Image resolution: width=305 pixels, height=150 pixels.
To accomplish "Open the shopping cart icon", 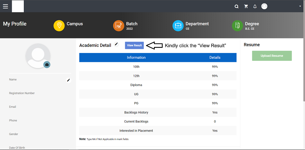I will coord(246,6).
